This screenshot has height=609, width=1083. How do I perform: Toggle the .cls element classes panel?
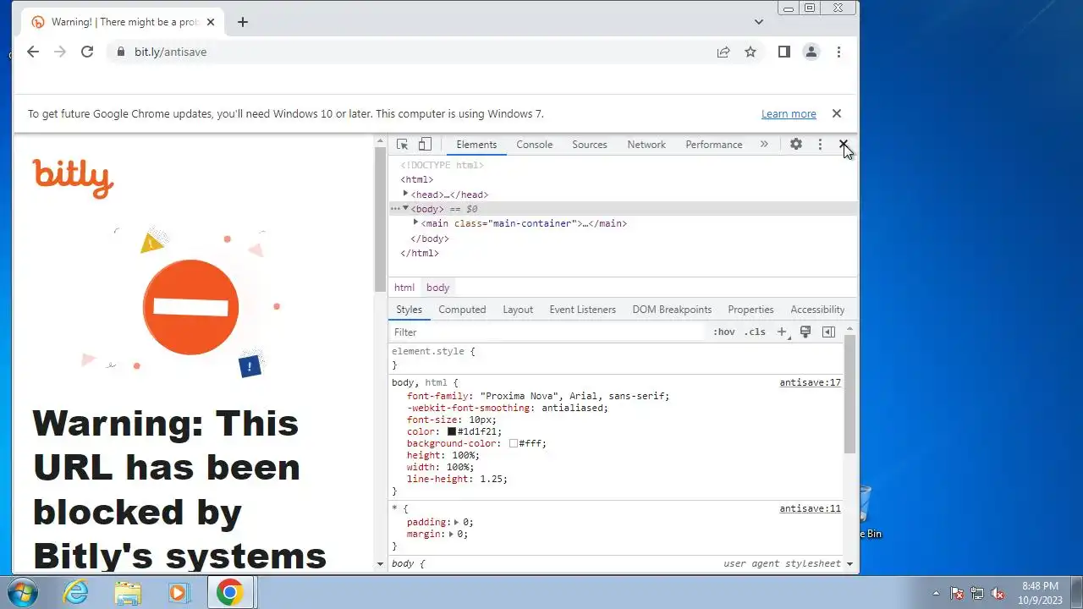click(x=755, y=332)
